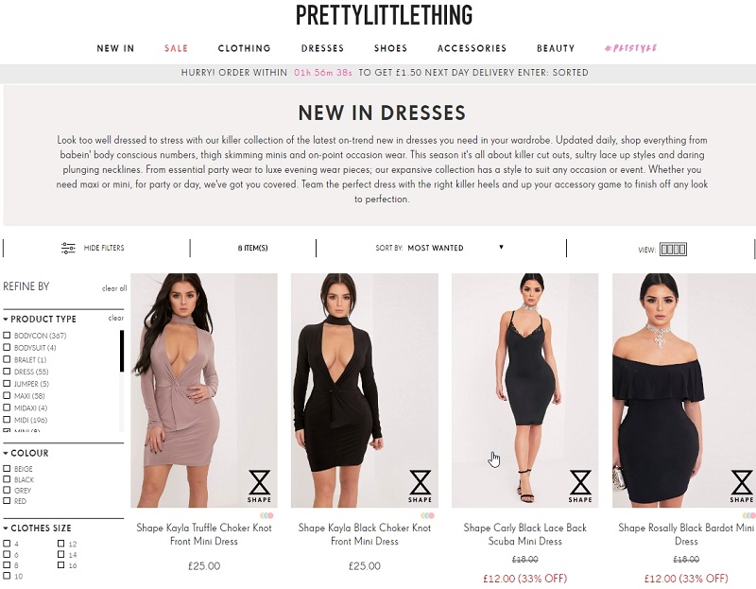The height and width of the screenshot is (589, 756).
Task: Click the Hide Filters sliders icon
Action: 68,248
